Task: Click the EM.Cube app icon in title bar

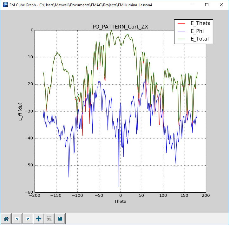Action: [5, 5]
